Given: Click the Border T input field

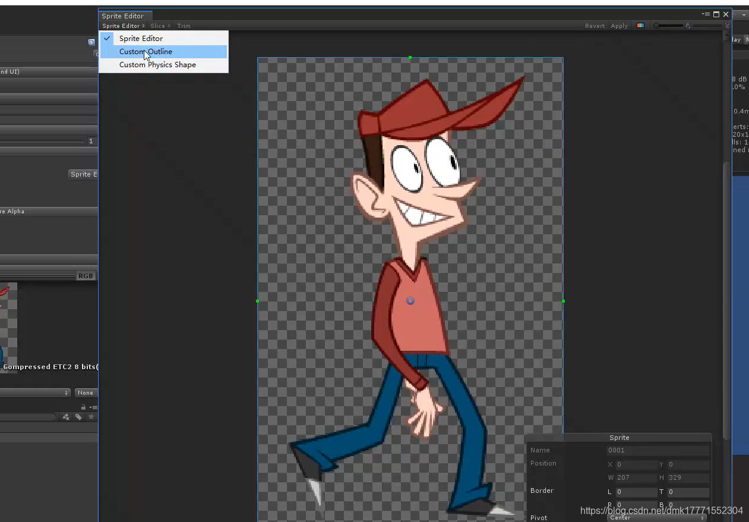Looking at the screenshot, I should [688, 492].
